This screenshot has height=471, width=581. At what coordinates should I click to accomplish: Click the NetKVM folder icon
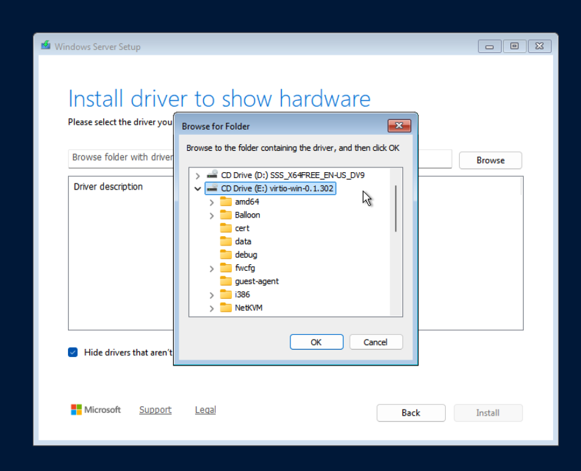pyautogui.click(x=226, y=308)
